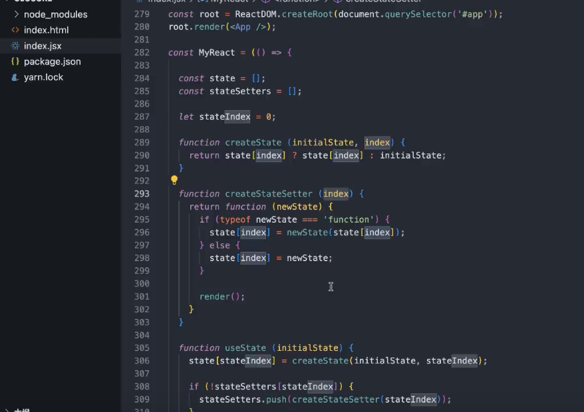Click typeof keyword on line 295
584x412 pixels.
pos(235,219)
